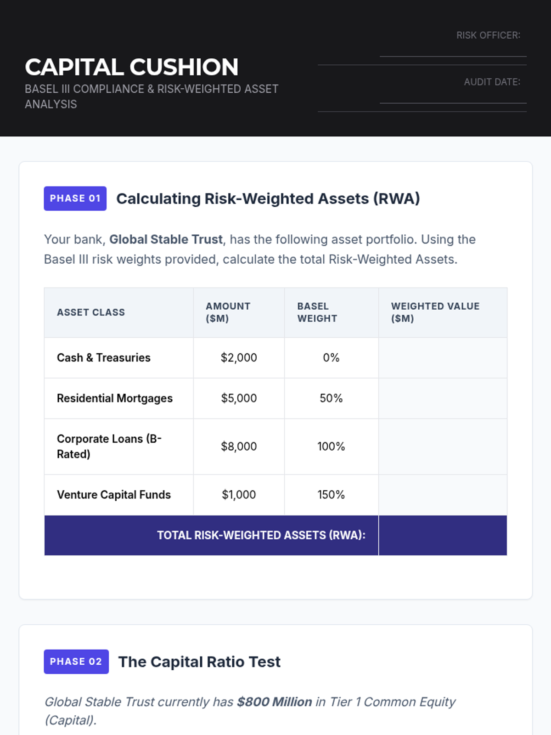Click Cash & Treasuries weighted value cell
The height and width of the screenshot is (735, 551).
(x=443, y=358)
